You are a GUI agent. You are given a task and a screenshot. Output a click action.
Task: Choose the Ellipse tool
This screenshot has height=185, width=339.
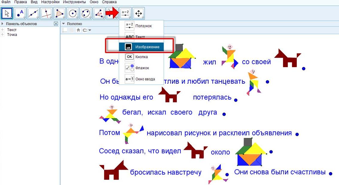click(x=86, y=13)
